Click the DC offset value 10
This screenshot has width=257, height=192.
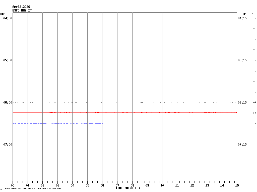254,123
